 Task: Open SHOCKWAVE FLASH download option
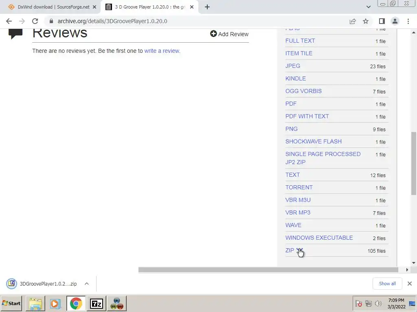point(313,142)
